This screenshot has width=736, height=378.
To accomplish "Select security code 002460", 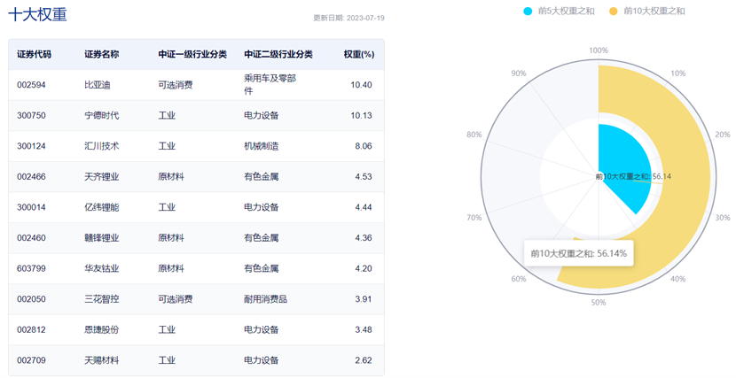I will [x=31, y=238].
